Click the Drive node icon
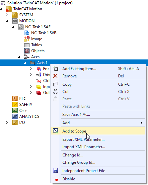The height and width of the screenshot is (185, 148). point(39,75)
